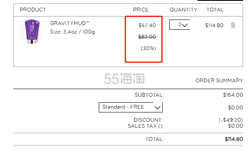Click the SALES TAX label
This screenshot has width=249, height=157.
pos(145,126)
